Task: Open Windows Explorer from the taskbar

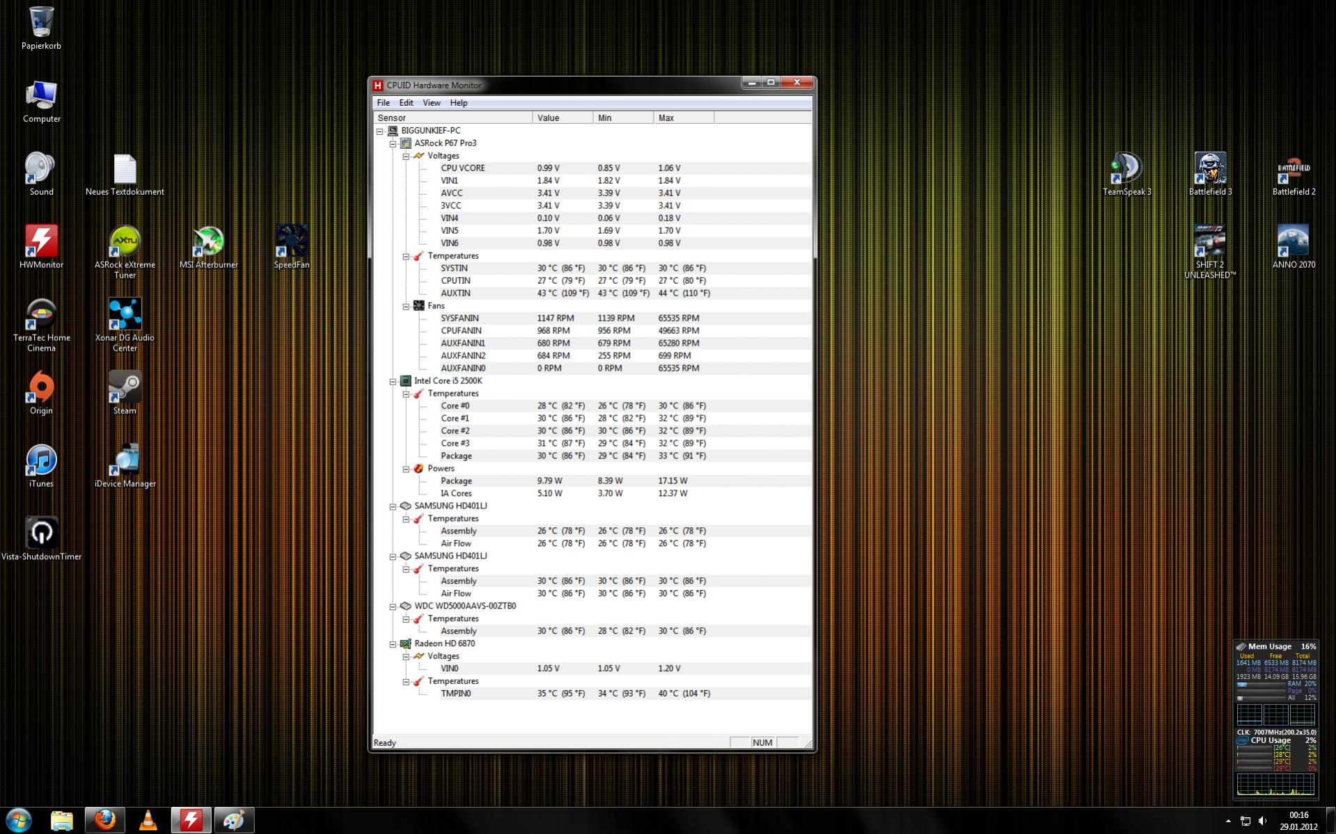Action: pos(62,821)
